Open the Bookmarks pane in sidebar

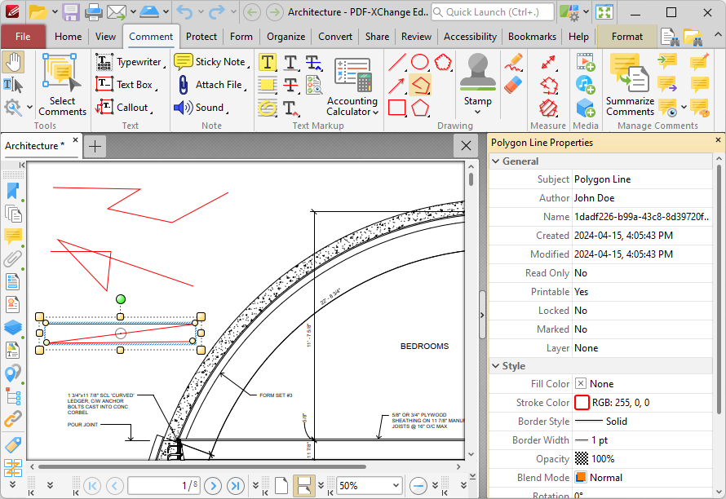pyautogui.click(x=12, y=192)
